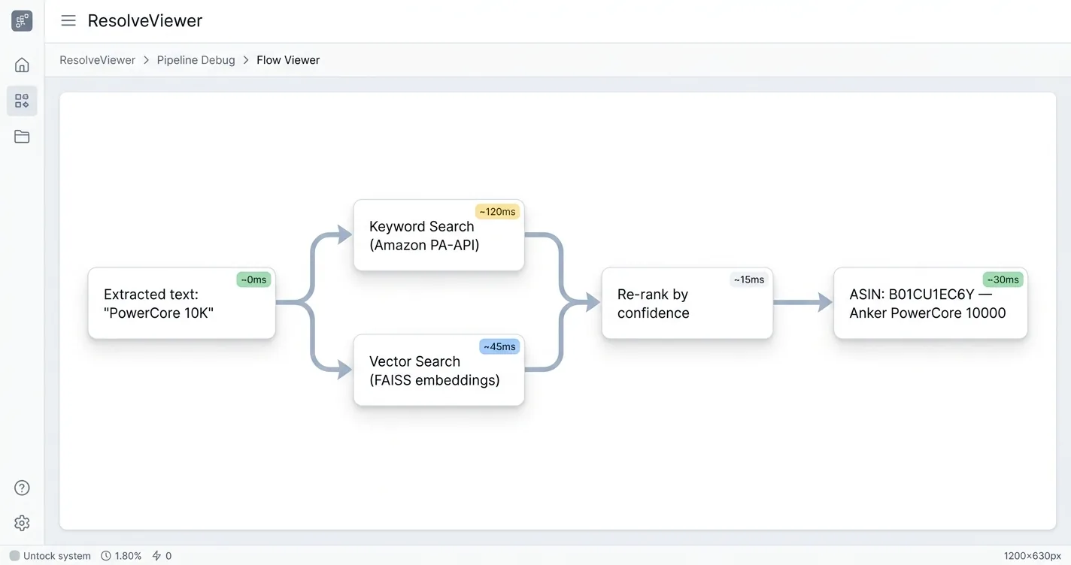
Task: Click the ~120ms badge on Keyword Search
Action: click(497, 212)
